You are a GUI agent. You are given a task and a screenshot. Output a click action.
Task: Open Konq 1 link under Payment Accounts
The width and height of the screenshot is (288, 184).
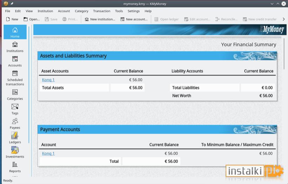tap(48, 154)
